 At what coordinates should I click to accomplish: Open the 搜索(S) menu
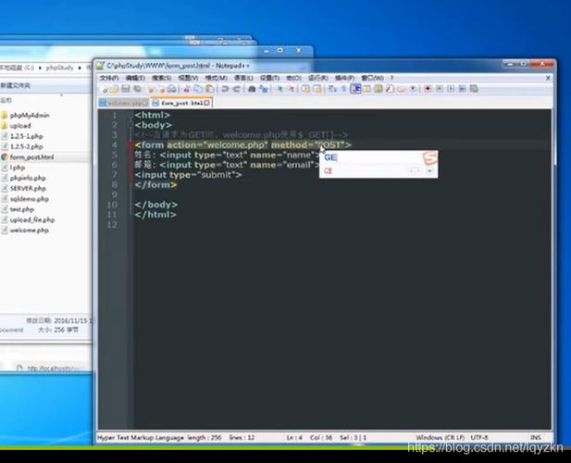(161, 78)
